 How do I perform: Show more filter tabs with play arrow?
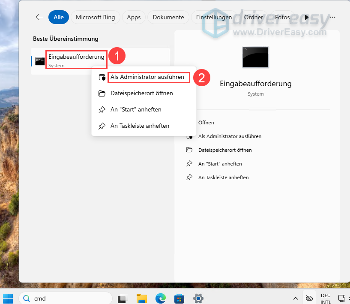tap(306, 17)
